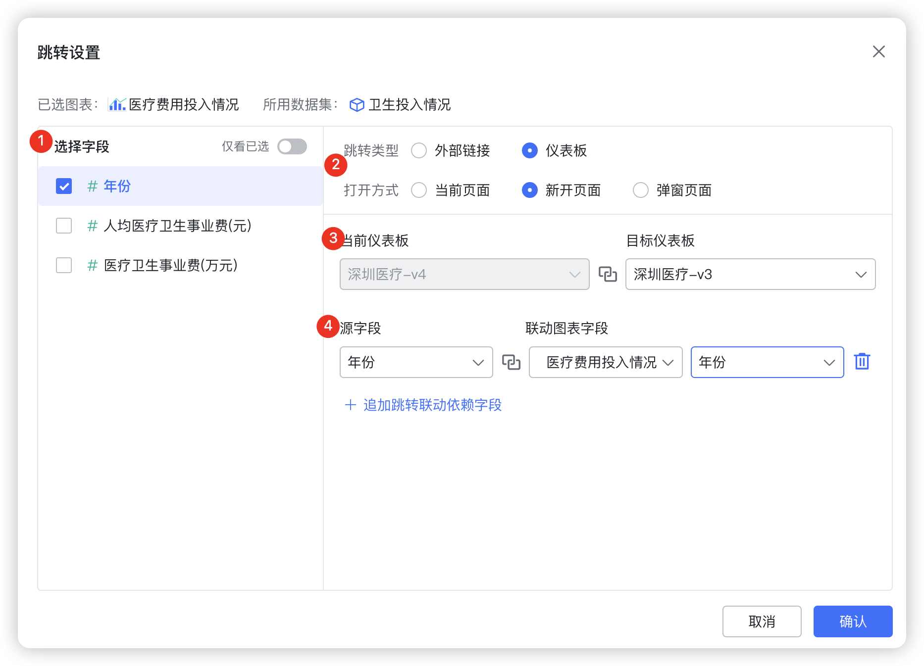Click the # icon beside 人均医疗卫生事业费(元)

pyautogui.click(x=92, y=226)
